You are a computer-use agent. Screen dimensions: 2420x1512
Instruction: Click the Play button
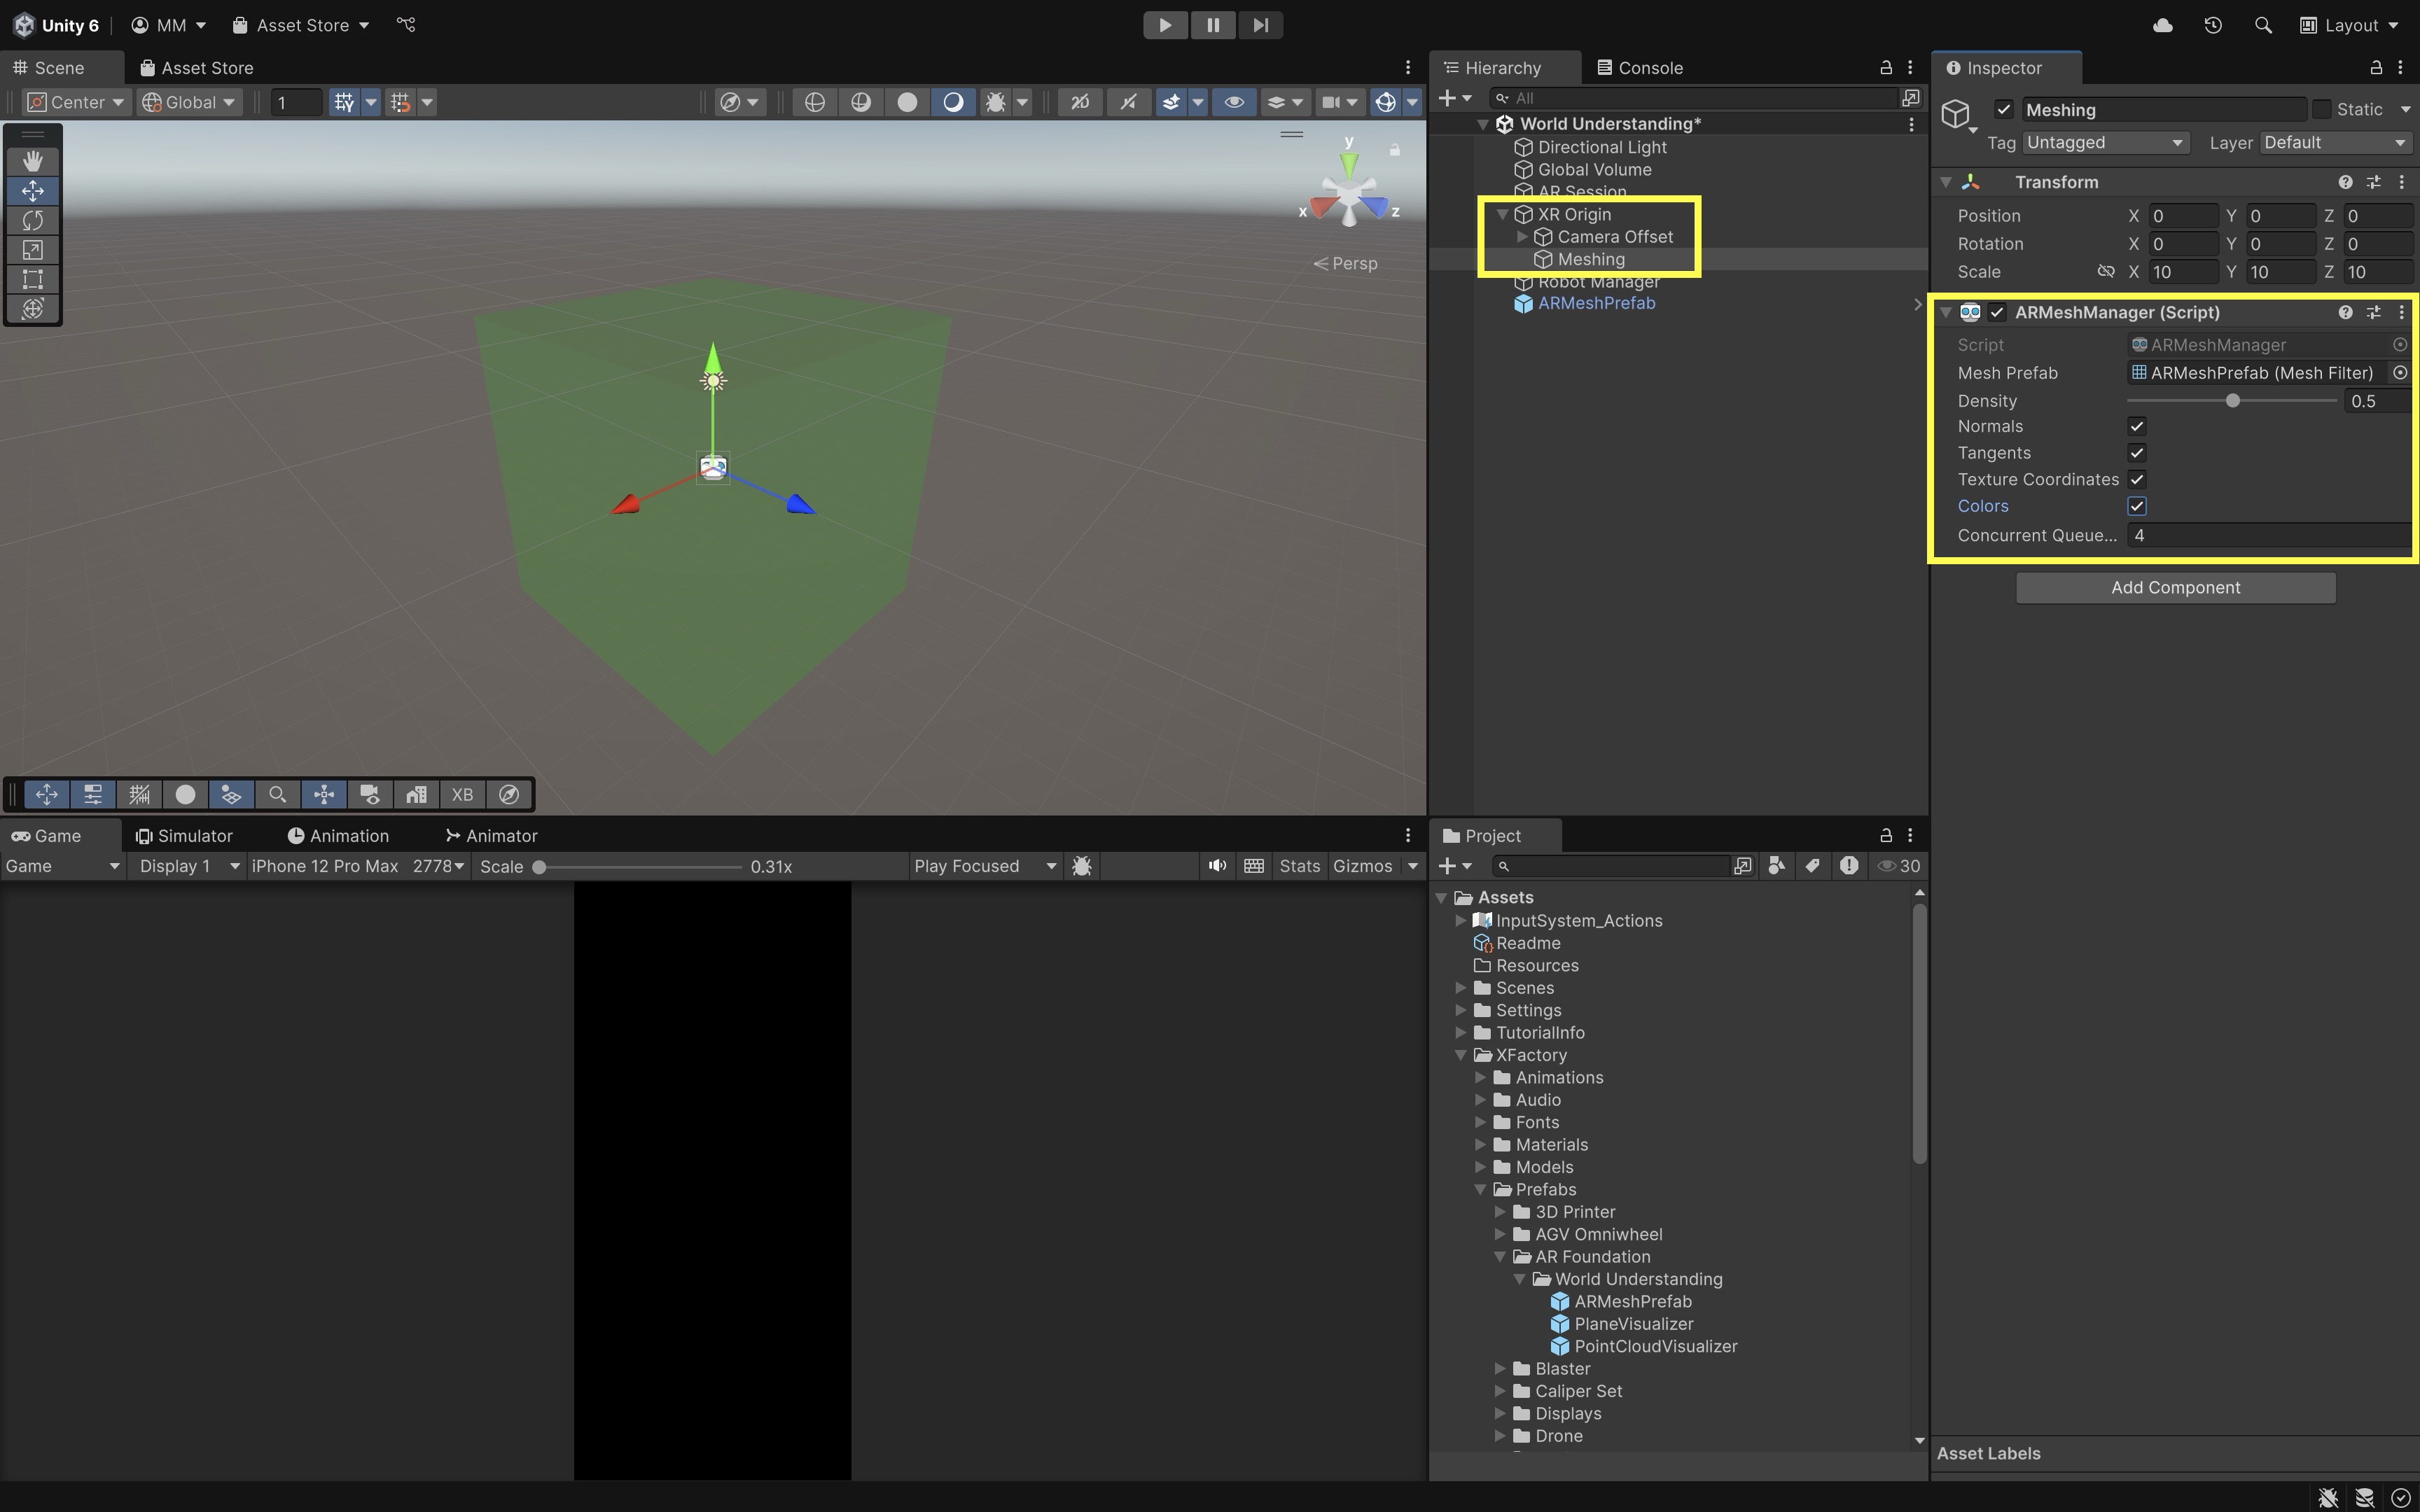click(1164, 25)
